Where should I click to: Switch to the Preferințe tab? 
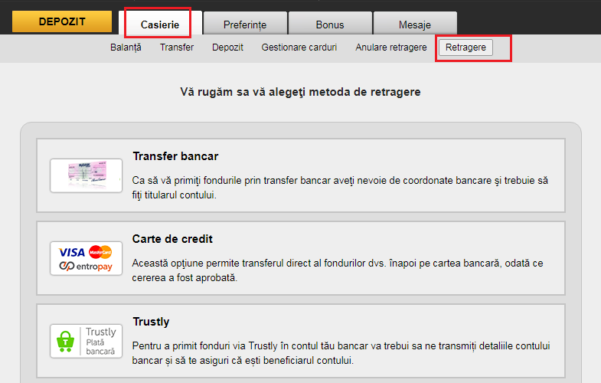[x=245, y=24]
